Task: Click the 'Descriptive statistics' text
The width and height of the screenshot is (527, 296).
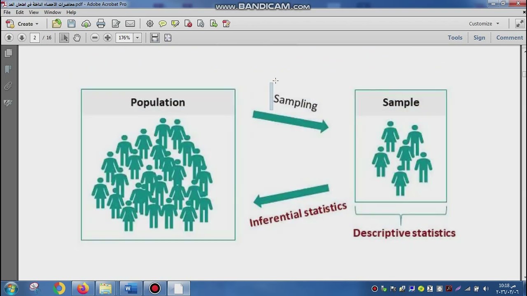Action: click(404, 233)
